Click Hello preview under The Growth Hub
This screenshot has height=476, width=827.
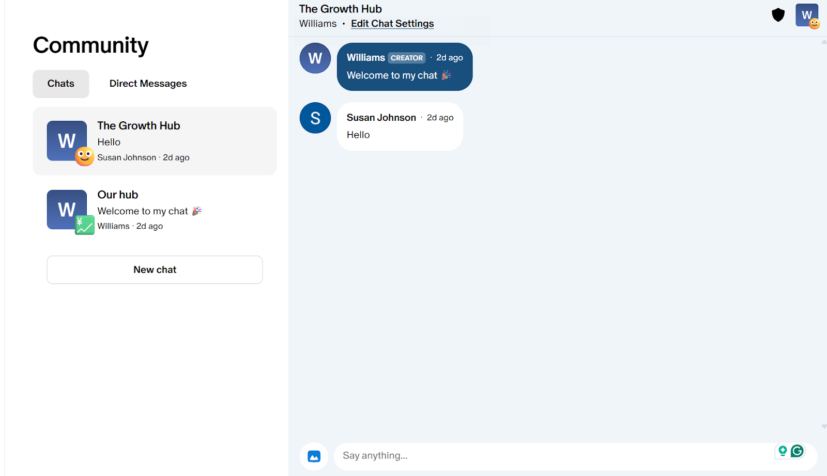pos(109,142)
